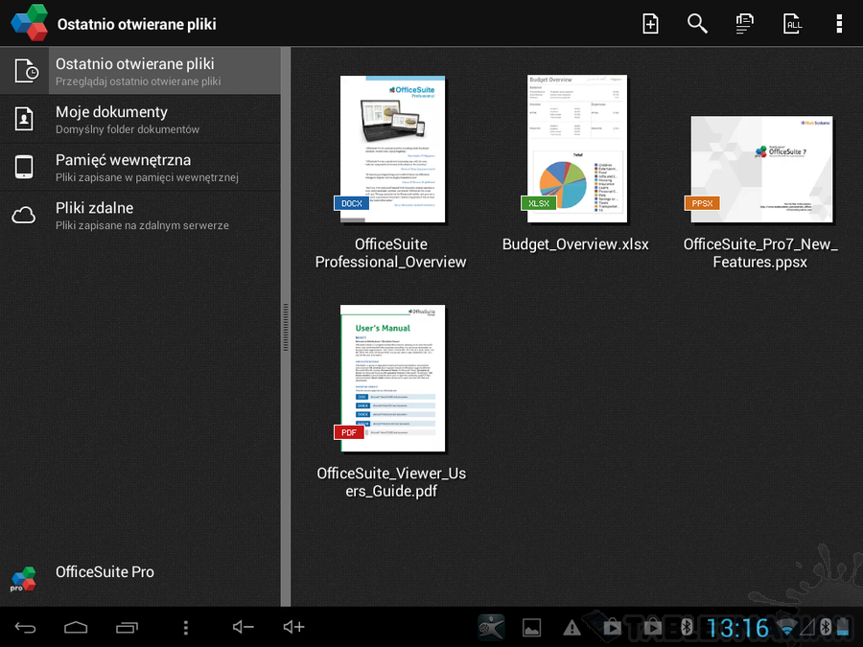Open Ostatnio otwierane pliki in the sidebar

[140, 71]
